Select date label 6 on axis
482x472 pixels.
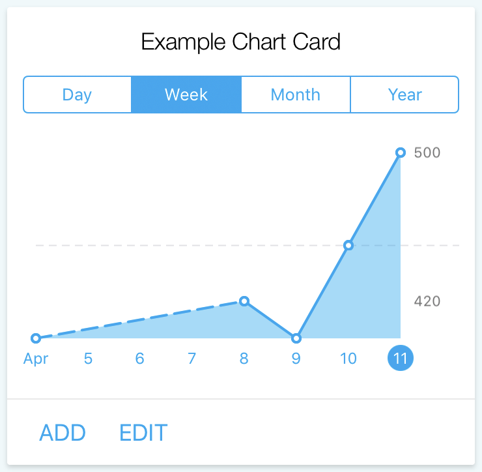pos(140,359)
